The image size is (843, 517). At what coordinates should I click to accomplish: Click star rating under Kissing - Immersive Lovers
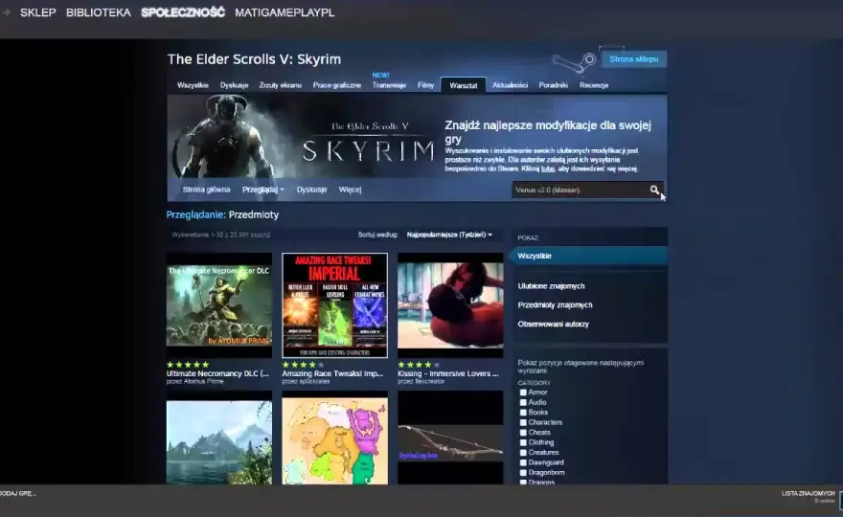419,365
